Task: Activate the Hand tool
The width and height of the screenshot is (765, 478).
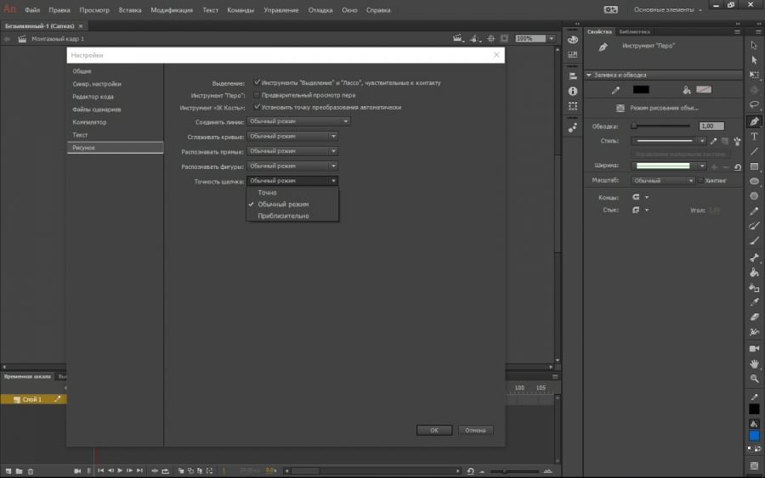Action: click(x=754, y=363)
